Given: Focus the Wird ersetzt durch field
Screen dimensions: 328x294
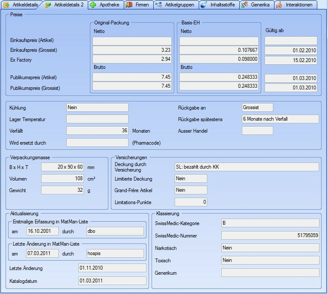Looking at the screenshot, I should pyautogui.click(x=97, y=143).
